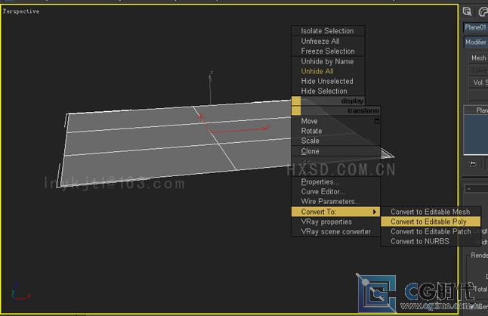This screenshot has width=488, height=316.
Task: Expand the Convert To submenu arrow
Action: [375, 212]
